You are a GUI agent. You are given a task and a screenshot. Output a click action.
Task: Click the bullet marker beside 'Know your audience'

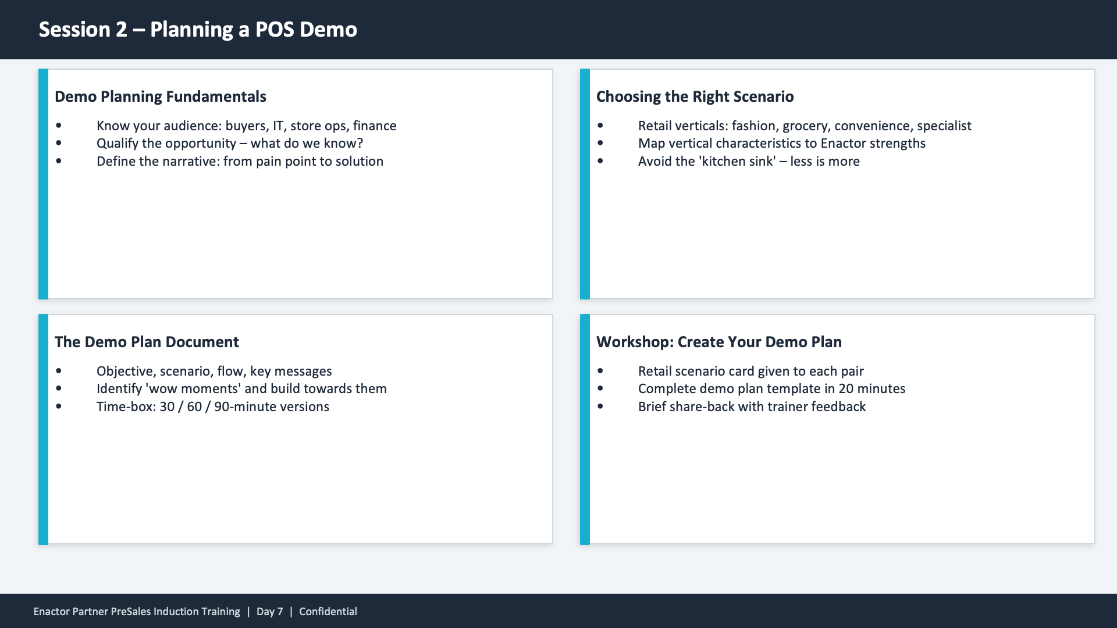(58, 126)
